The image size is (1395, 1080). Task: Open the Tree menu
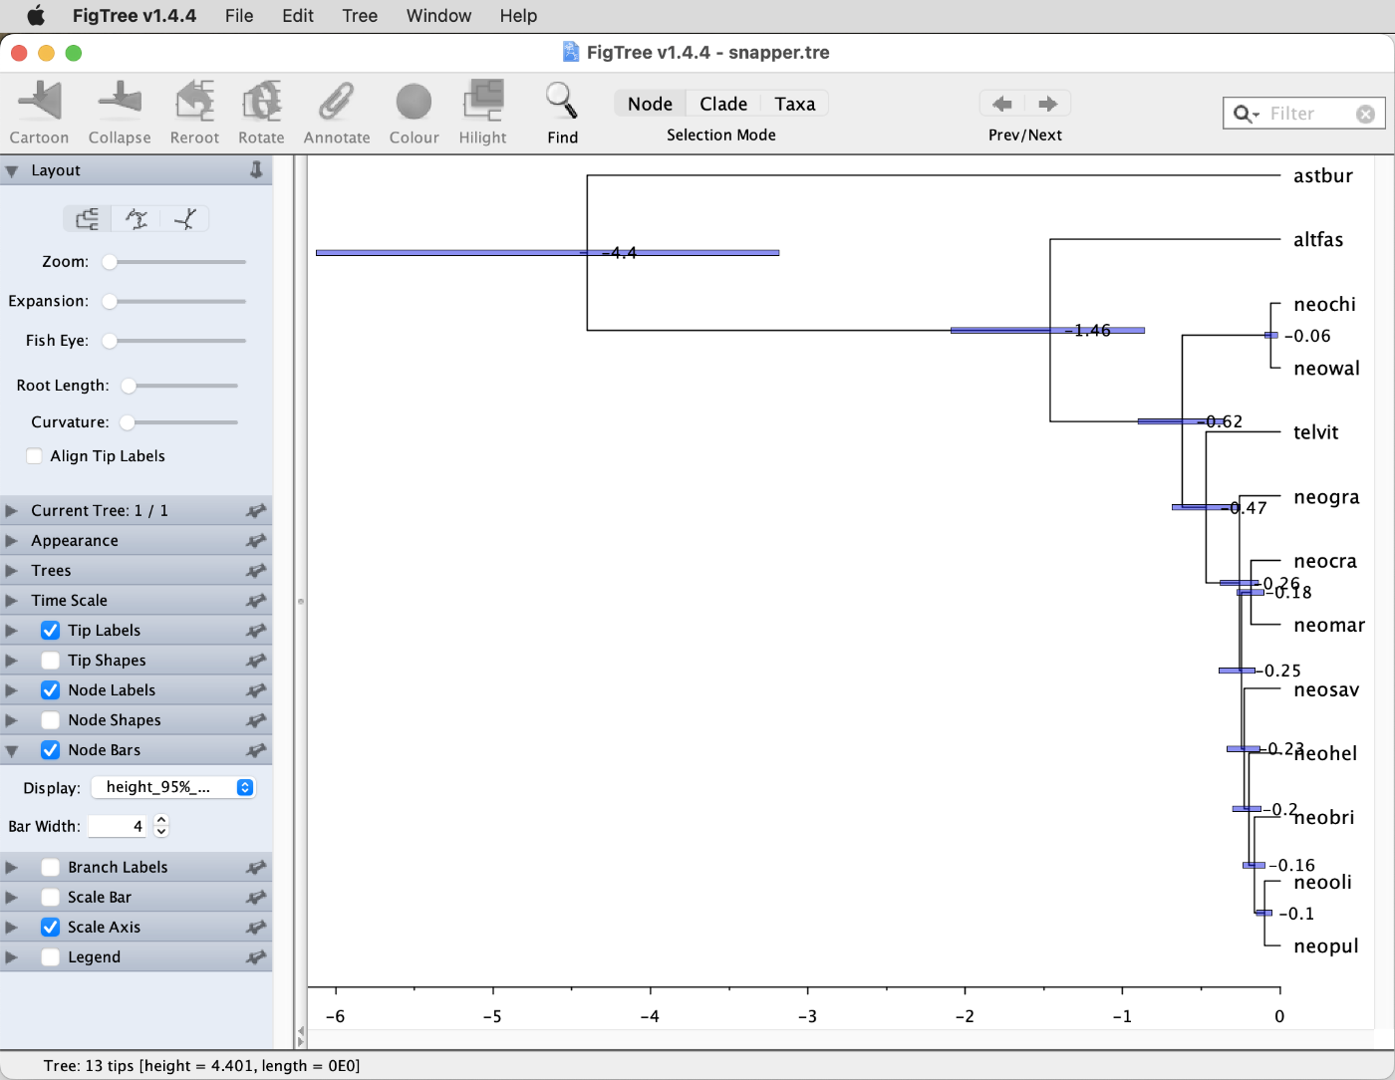tap(360, 16)
